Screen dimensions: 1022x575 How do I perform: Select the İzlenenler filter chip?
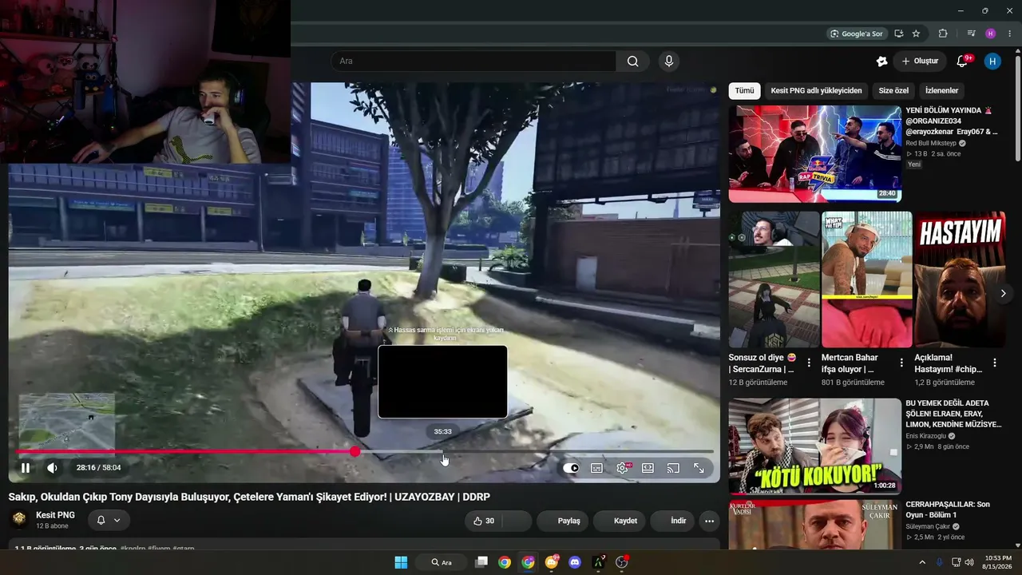pyautogui.click(x=941, y=91)
